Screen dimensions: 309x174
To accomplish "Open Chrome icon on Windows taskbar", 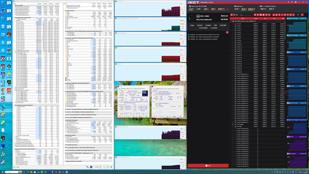I will coord(59,172).
